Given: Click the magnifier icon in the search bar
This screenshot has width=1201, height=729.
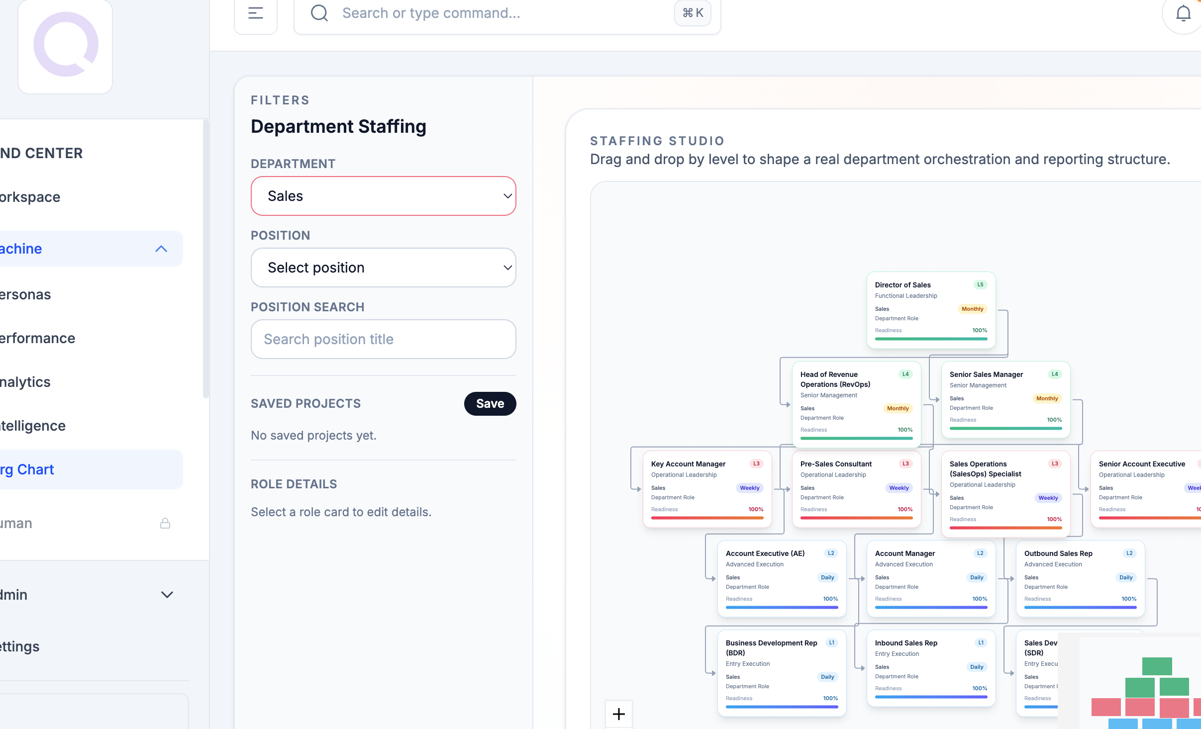Looking at the screenshot, I should pos(320,13).
